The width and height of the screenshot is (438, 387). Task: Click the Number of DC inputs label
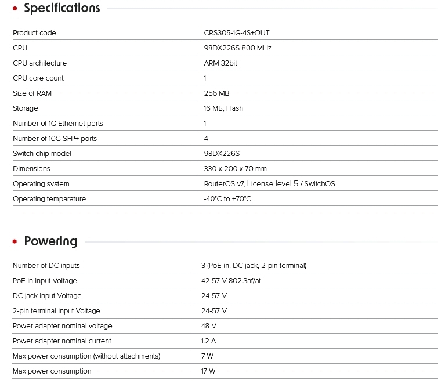point(46,266)
